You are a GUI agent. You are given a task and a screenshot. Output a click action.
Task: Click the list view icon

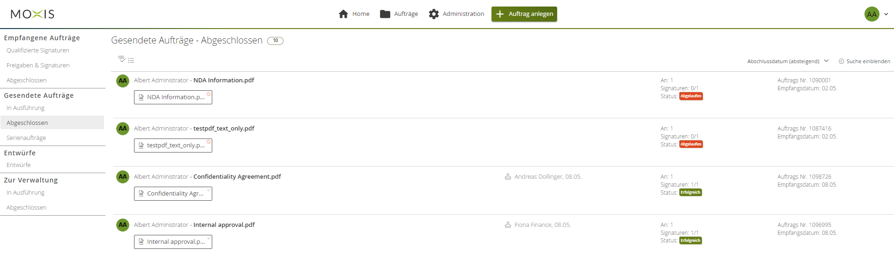[x=131, y=60]
